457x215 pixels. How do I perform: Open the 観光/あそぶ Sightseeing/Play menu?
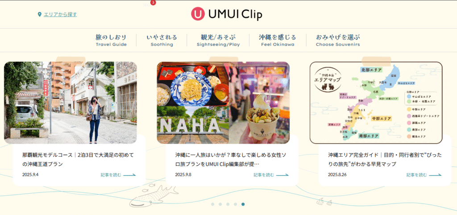coord(218,41)
